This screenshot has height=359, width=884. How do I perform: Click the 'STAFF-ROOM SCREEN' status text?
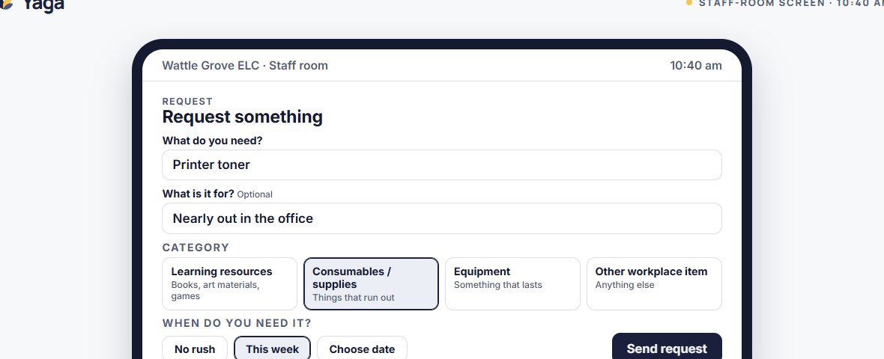tap(762, 3)
